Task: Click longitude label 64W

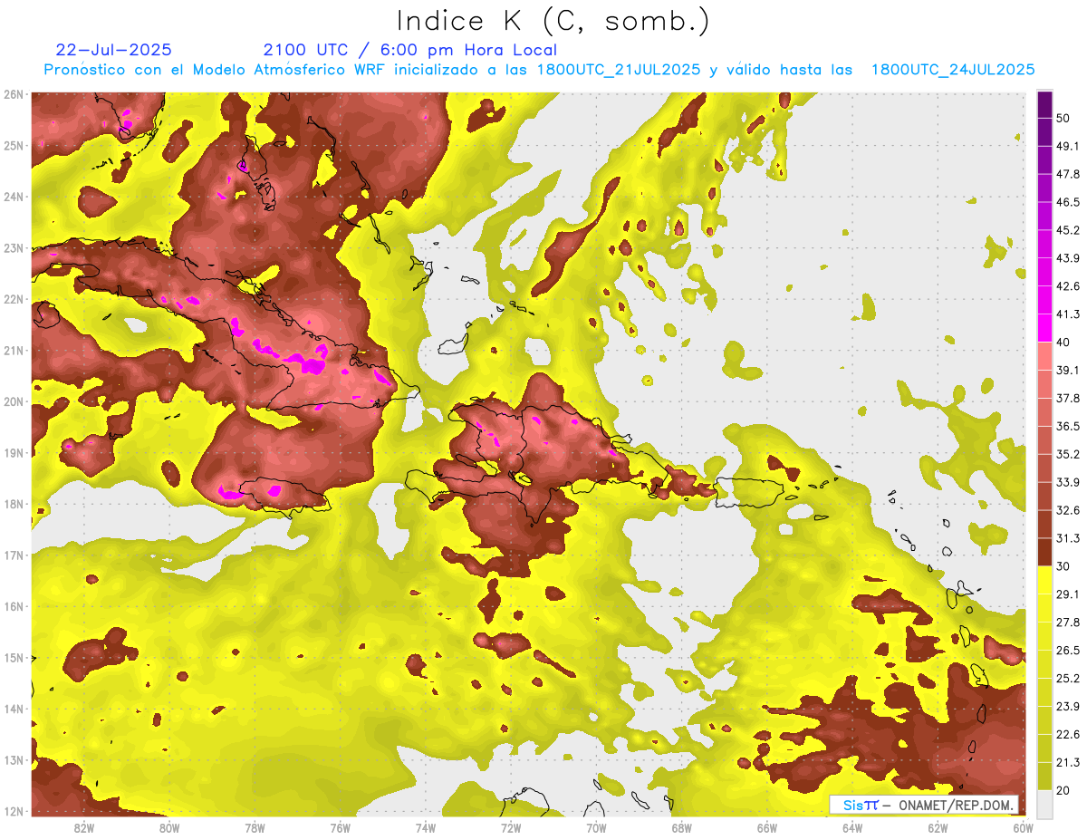Action: pos(852,828)
